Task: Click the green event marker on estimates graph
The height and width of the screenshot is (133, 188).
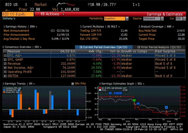Action: point(134,100)
